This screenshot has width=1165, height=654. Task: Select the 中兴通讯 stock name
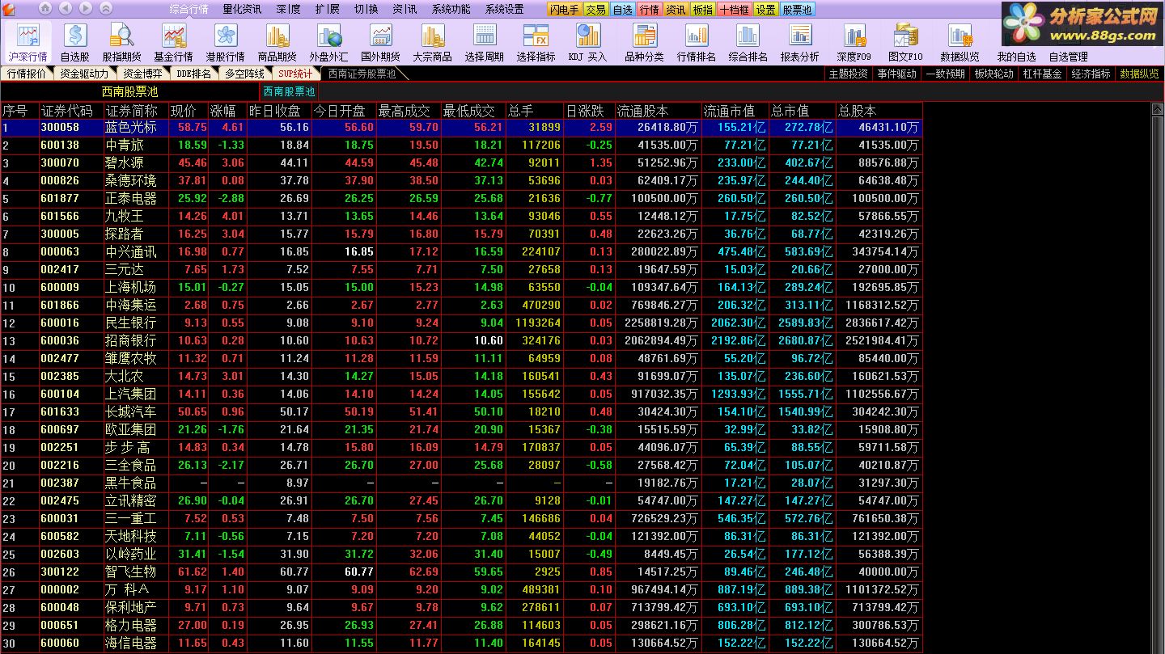(131, 251)
